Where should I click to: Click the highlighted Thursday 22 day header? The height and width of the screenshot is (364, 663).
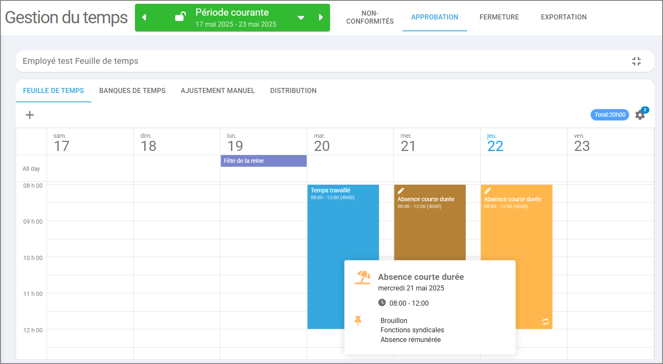(x=524, y=142)
